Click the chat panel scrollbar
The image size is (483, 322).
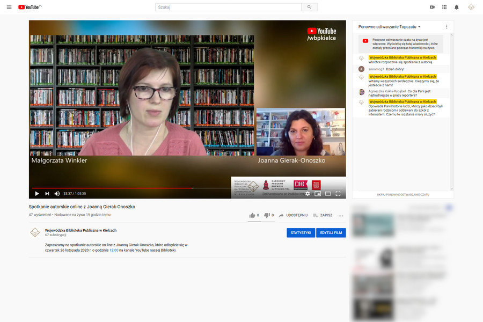451,112
